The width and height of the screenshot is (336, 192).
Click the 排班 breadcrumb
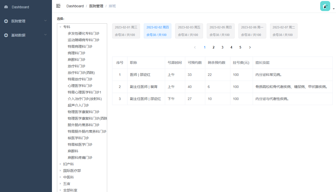click(112, 6)
